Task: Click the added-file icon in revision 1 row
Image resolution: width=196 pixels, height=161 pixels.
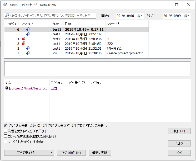Action: tap(28, 53)
